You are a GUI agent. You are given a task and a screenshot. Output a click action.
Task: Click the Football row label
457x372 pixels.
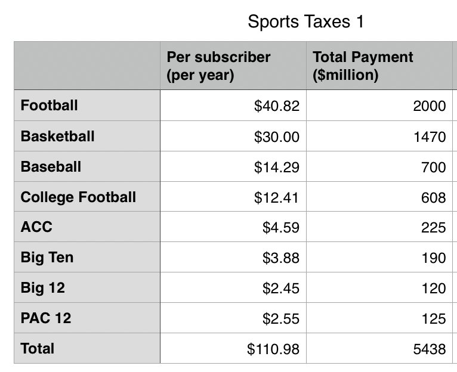click(x=87, y=106)
